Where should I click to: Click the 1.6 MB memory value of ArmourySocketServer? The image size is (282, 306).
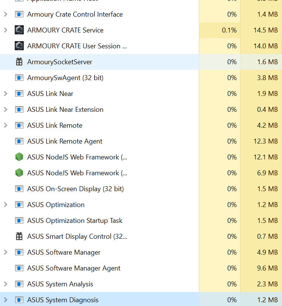pos(267,62)
